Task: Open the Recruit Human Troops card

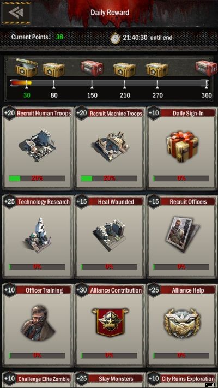Action: pyautogui.click(x=38, y=148)
